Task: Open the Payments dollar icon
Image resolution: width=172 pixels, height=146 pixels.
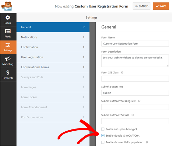Action: point(8,73)
